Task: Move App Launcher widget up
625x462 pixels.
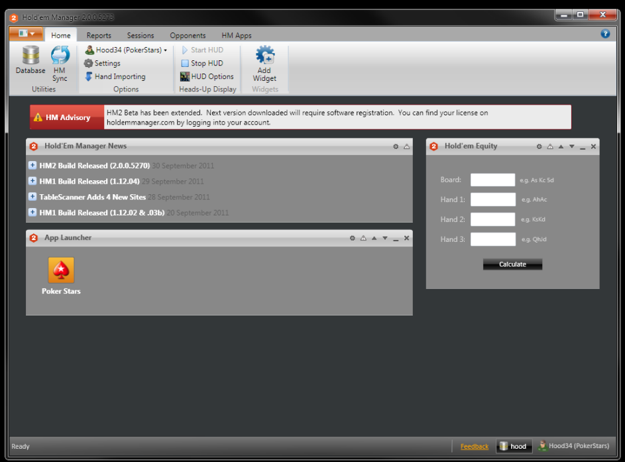Action: pos(374,238)
